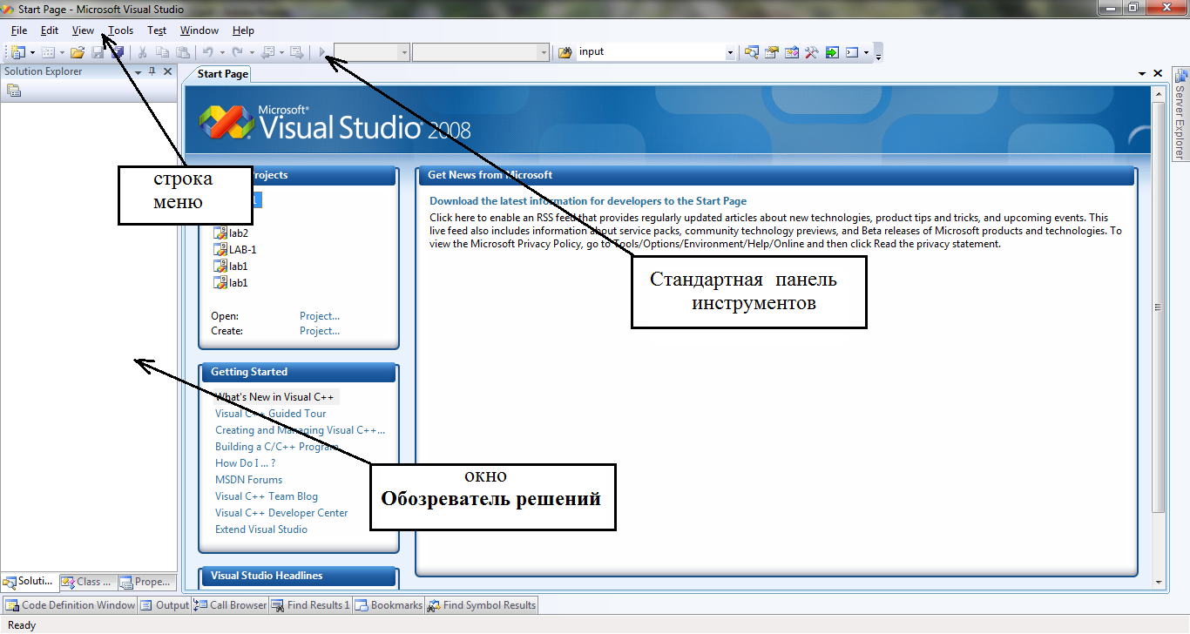Click the Save floppy disk icon
Screen dimensions: 1190x634
(x=98, y=52)
